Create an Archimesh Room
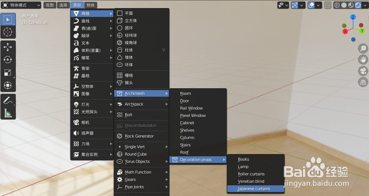 coord(198,93)
